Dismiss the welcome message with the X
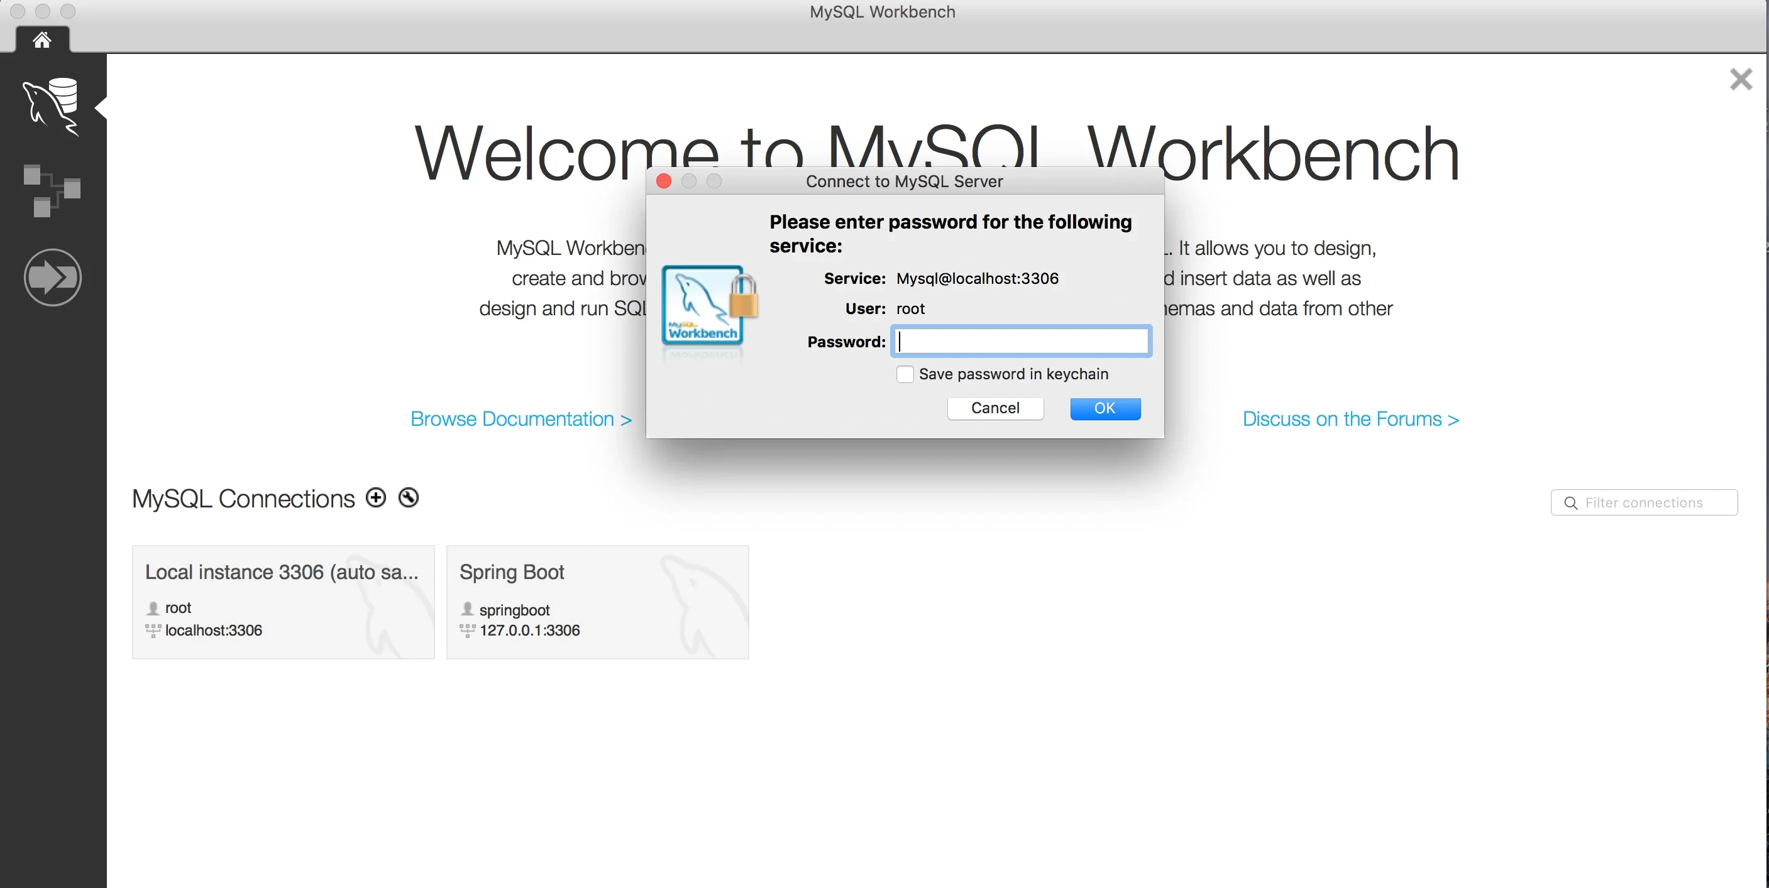The width and height of the screenshot is (1769, 888). (x=1741, y=79)
